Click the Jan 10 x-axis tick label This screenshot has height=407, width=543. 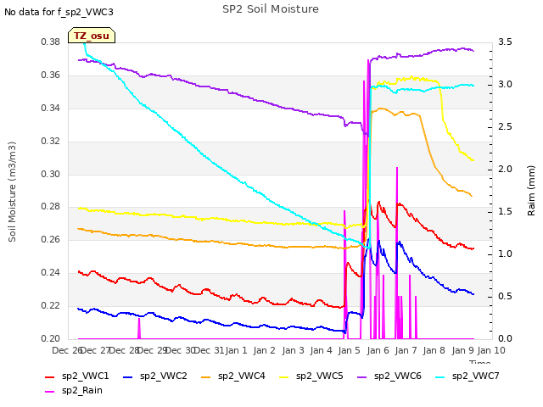[491, 350]
